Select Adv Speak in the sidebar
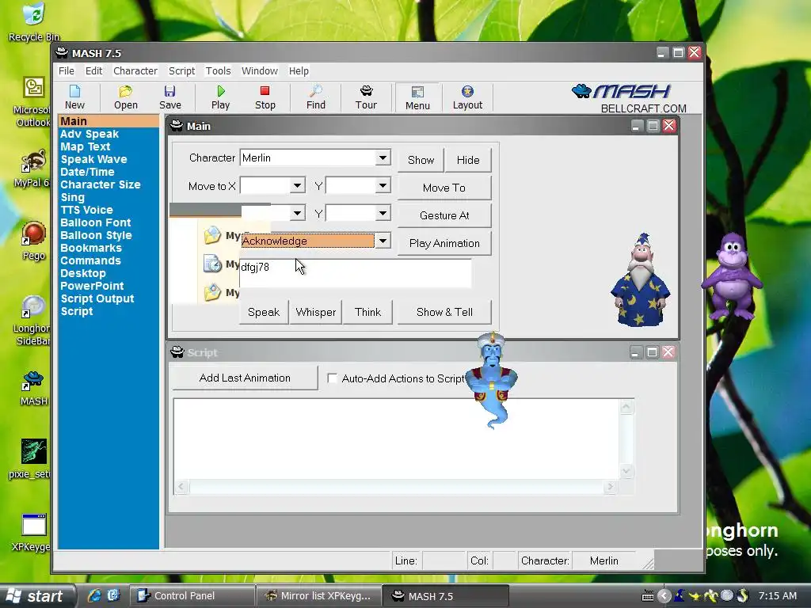Screen dimensions: 811x608 89,134
